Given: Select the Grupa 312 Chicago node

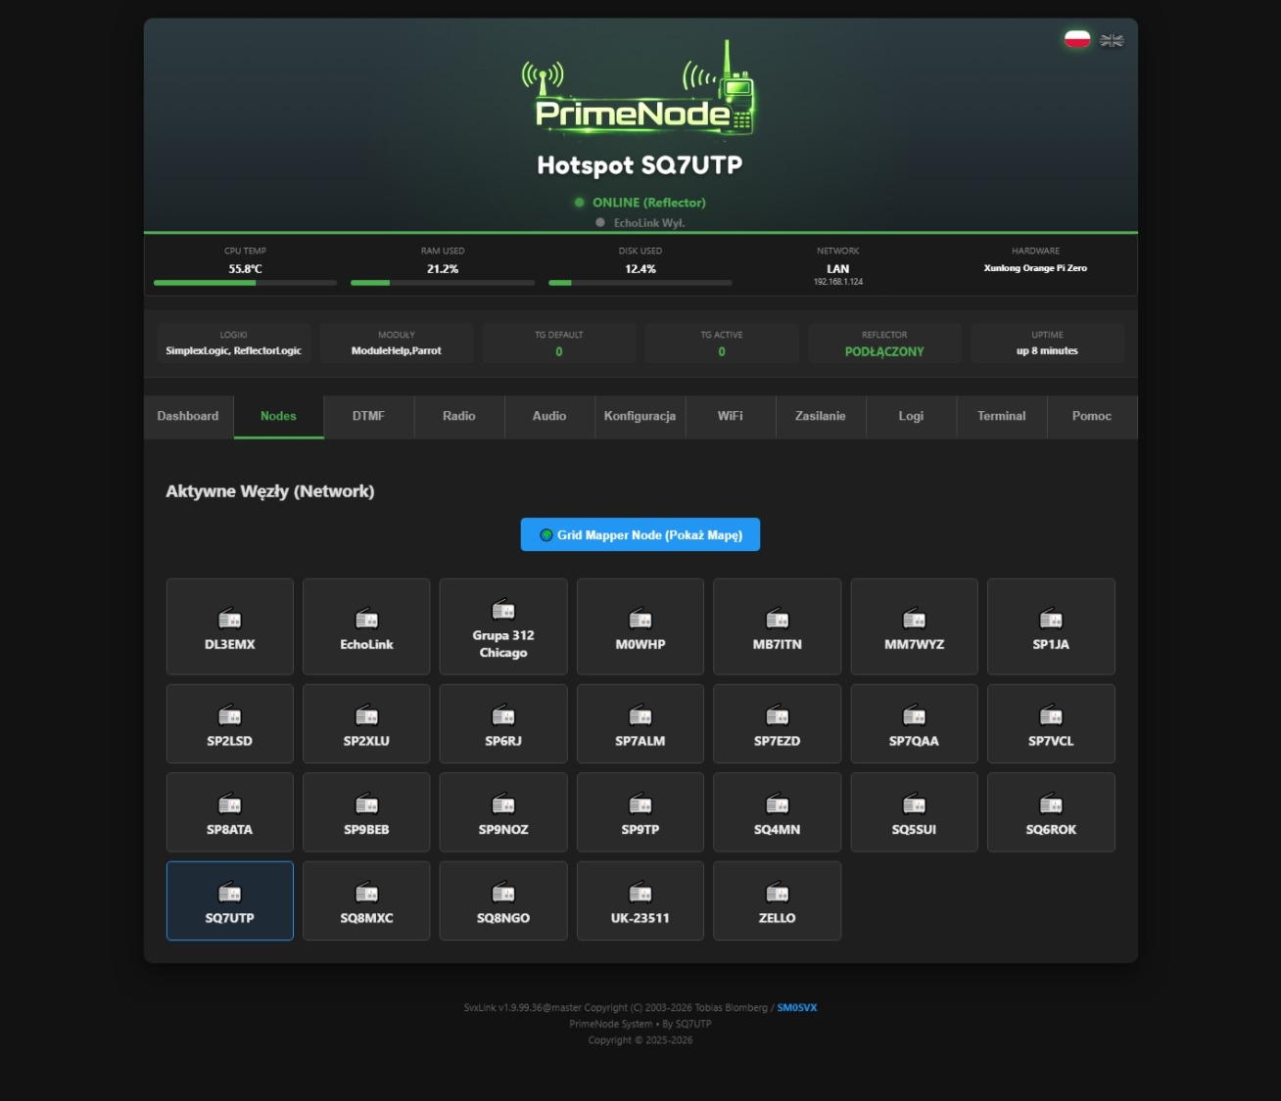Looking at the screenshot, I should tap(503, 626).
